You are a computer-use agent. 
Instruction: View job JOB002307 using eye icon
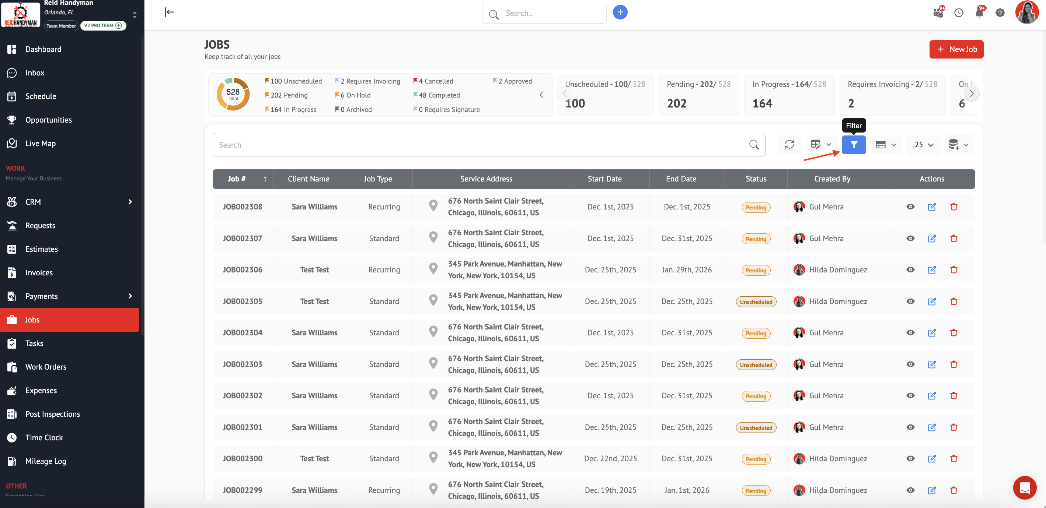pos(910,239)
